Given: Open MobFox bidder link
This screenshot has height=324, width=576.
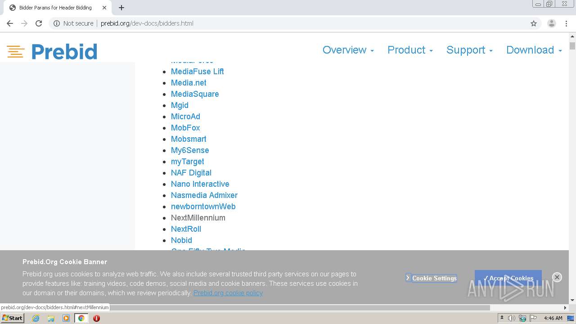Looking at the screenshot, I should [185, 128].
